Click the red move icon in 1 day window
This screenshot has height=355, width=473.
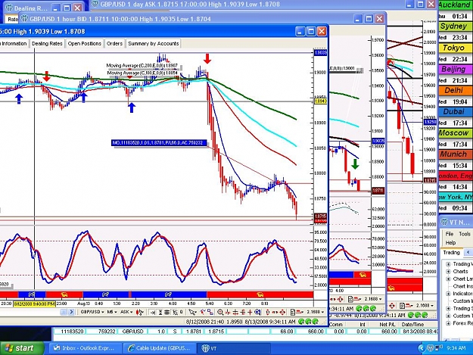[392, 306]
